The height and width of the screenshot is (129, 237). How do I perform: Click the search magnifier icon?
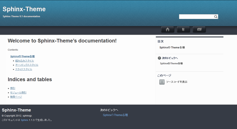coord(216,17)
